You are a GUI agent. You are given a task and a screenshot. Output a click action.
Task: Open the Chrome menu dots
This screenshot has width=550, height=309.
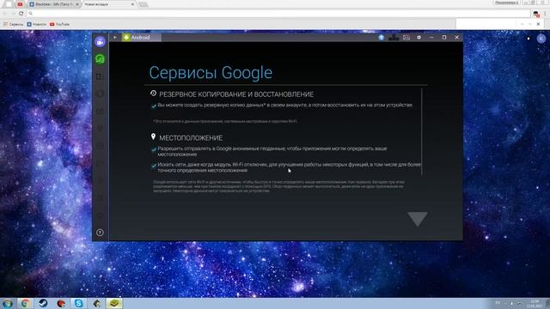click(x=546, y=14)
